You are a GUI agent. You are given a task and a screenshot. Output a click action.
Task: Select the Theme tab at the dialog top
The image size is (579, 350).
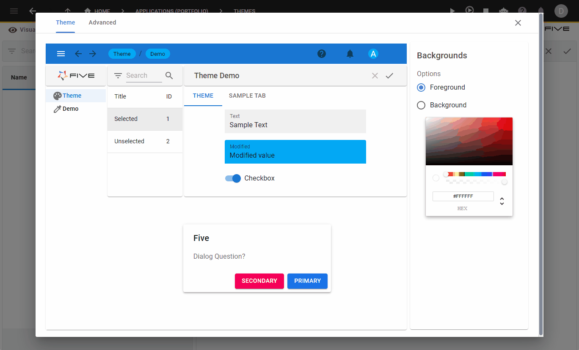66,22
